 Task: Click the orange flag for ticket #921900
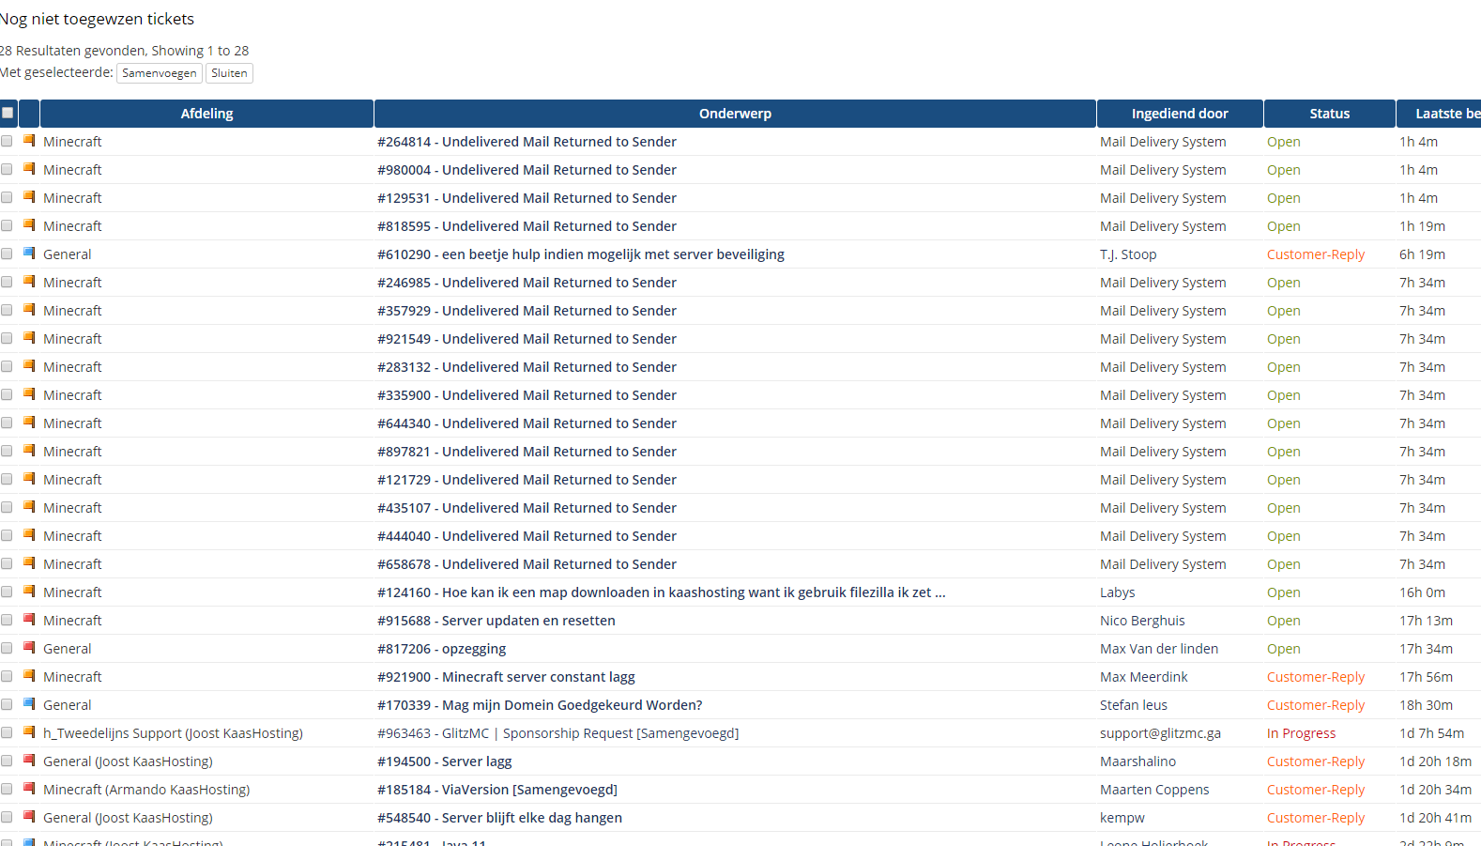click(29, 676)
